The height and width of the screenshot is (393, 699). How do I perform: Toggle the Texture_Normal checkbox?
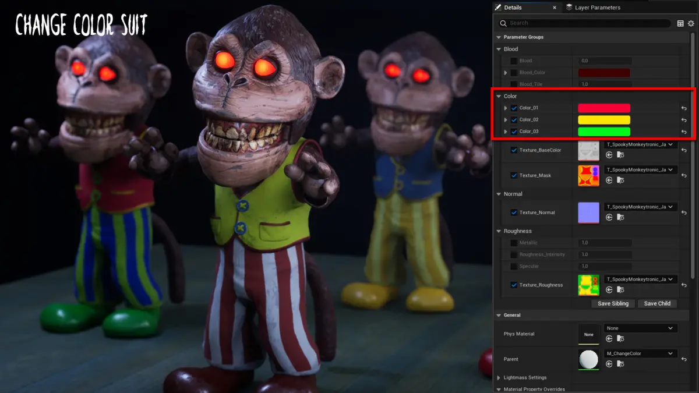point(514,213)
